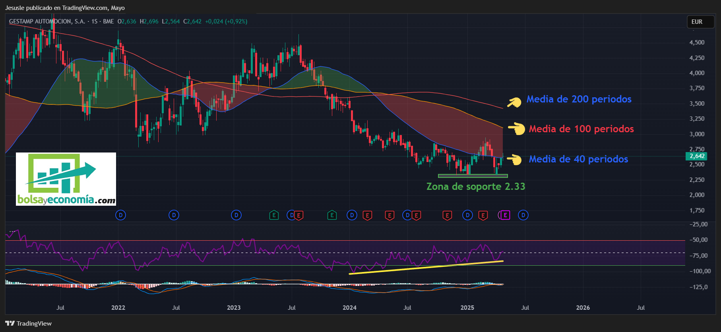Click the dividend marker at July 2022
This screenshot has width=721, height=332.
coord(174,215)
